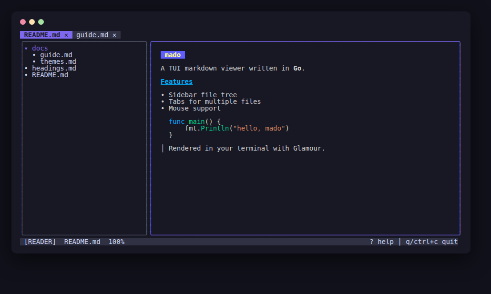Click the mado title heading

click(x=173, y=55)
